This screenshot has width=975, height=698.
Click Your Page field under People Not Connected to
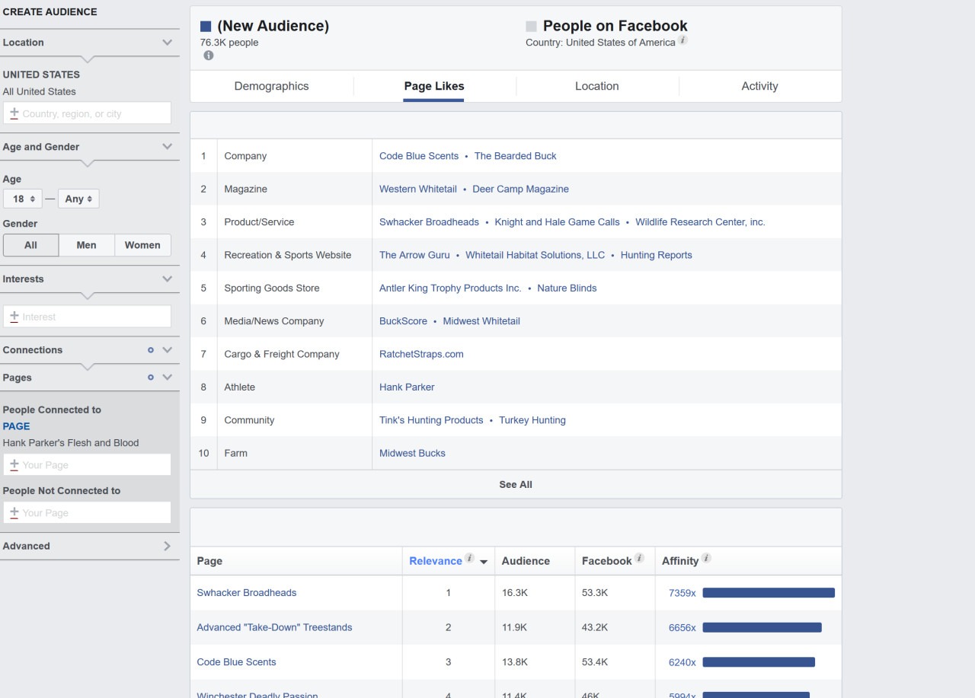click(87, 512)
